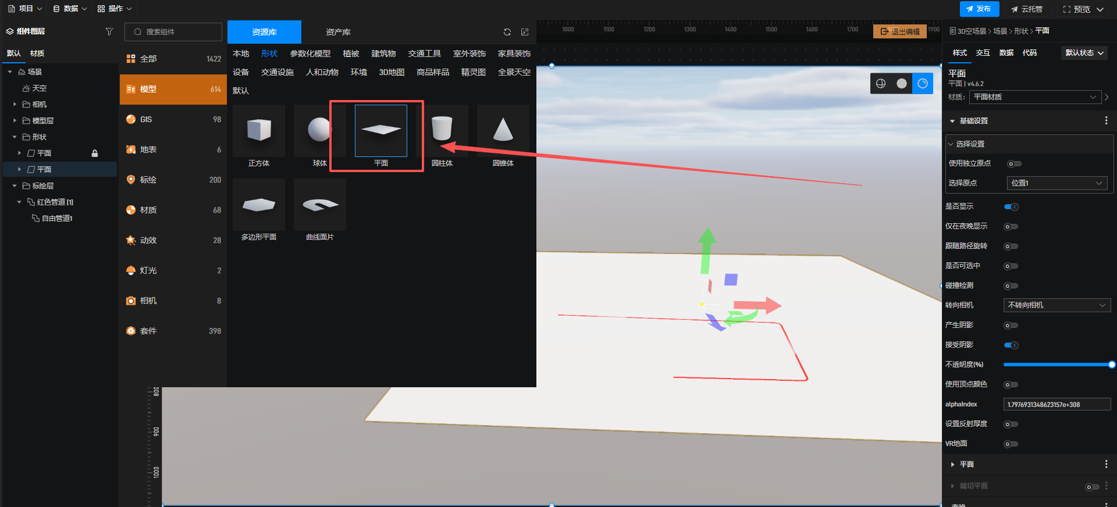Viewport: 1117px width, 507px height.
Task: Click the 搜索组件 search input field
Action: coord(173,32)
